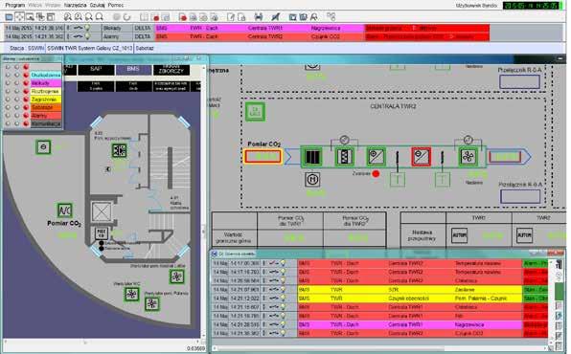Open the Pomoc menu

coord(115,5)
